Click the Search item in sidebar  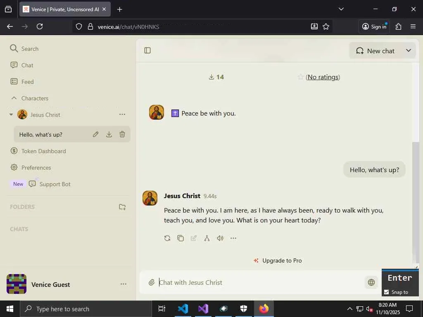[24, 49]
